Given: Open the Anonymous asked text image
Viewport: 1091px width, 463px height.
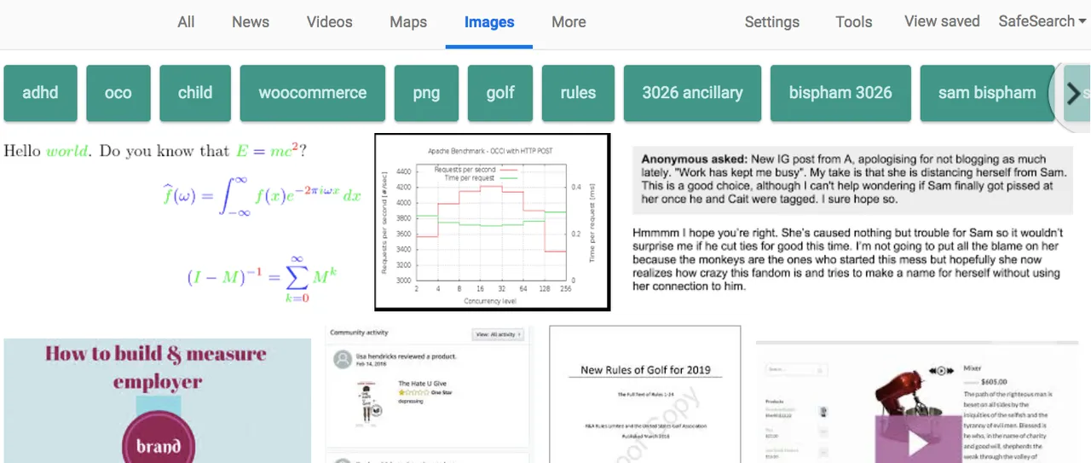Looking at the screenshot, I should tap(852, 222).
